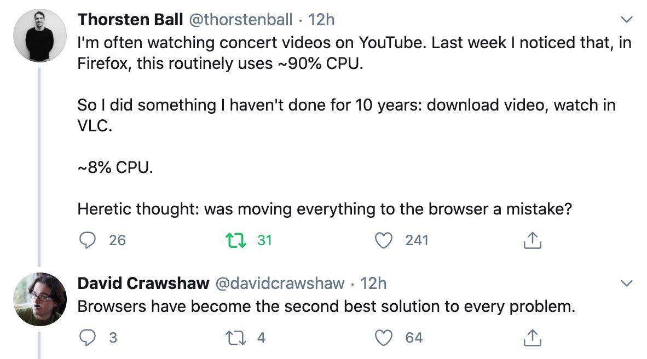The image size is (647, 359).
Task: Open David Crawshaw's reply 12h timestamp
Action: click(x=374, y=283)
